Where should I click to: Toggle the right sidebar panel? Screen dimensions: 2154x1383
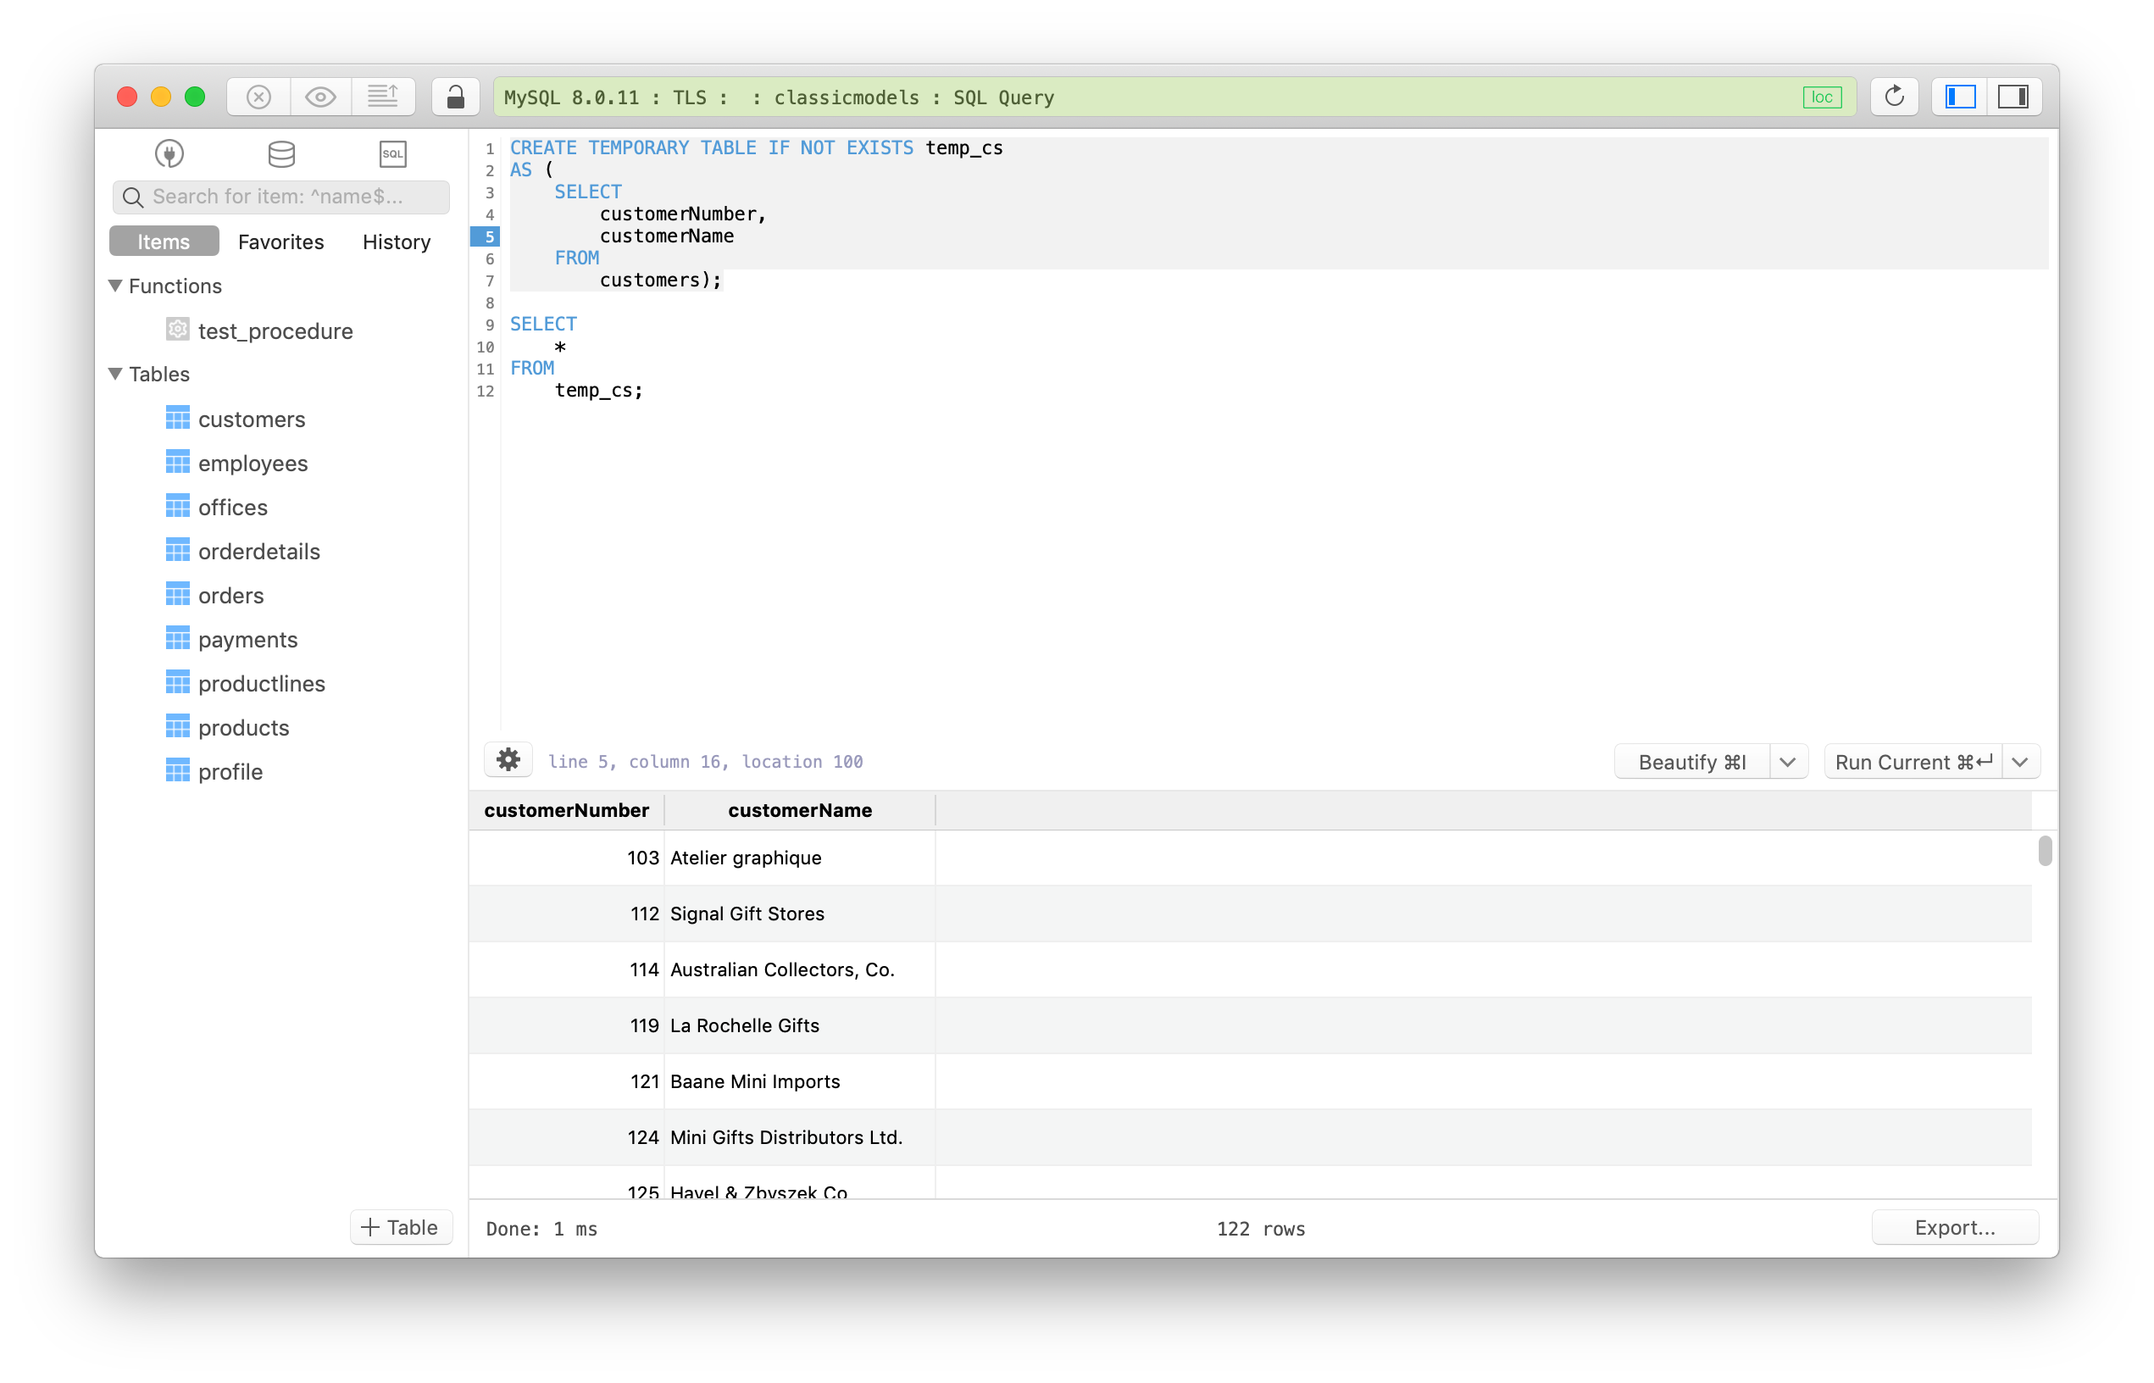[2013, 97]
